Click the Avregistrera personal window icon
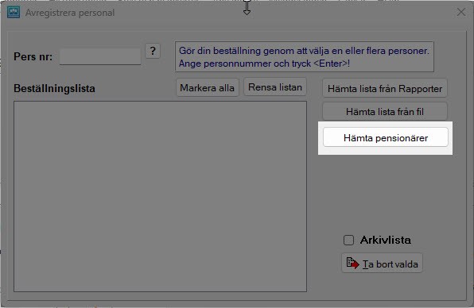The height and width of the screenshot is (308, 474). tap(14, 13)
